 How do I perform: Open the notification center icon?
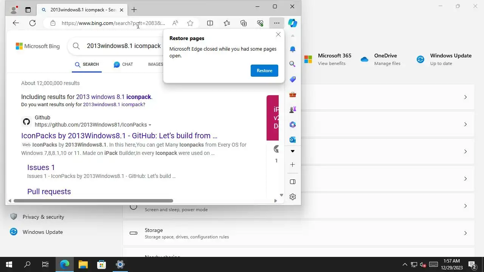472,264
